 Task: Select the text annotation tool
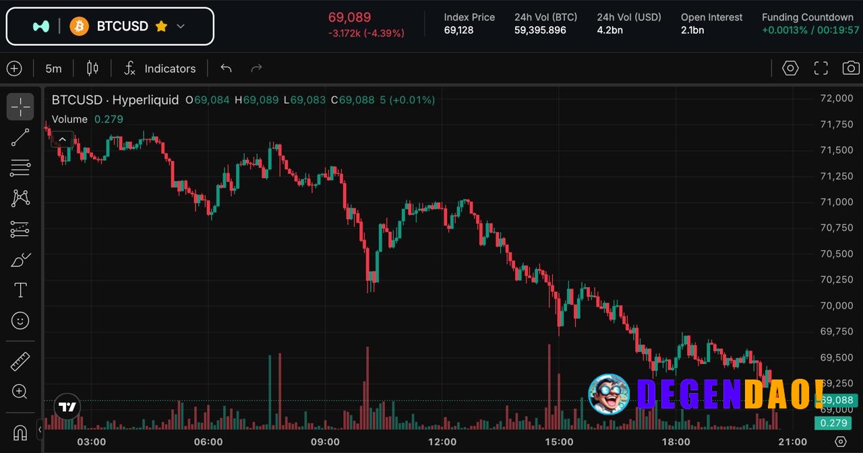(20, 291)
